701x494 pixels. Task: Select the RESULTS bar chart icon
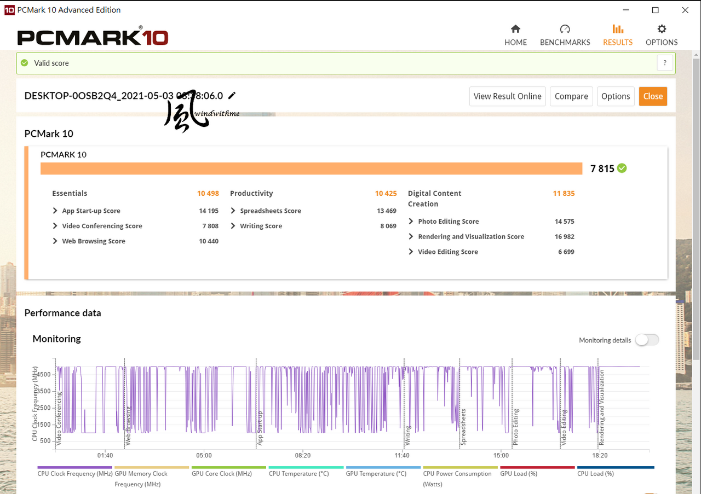[618, 29]
